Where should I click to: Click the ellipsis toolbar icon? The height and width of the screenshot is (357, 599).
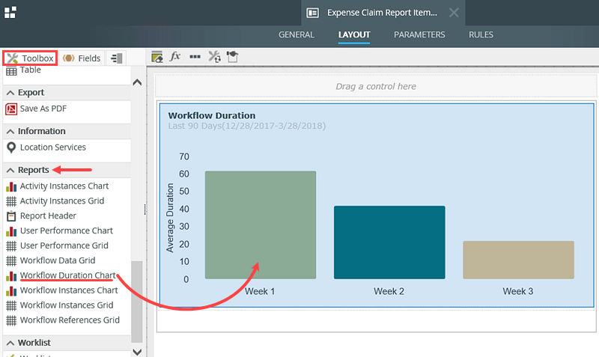coord(195,57)
